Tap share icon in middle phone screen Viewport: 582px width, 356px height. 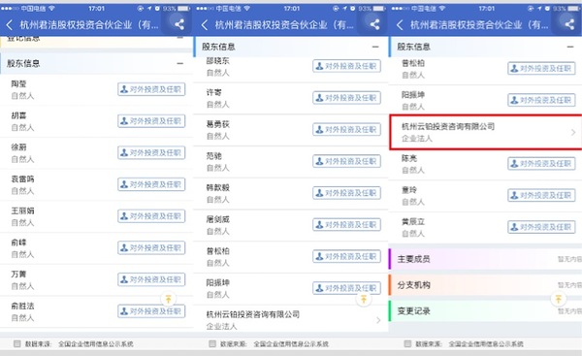[x=374, y=24]
